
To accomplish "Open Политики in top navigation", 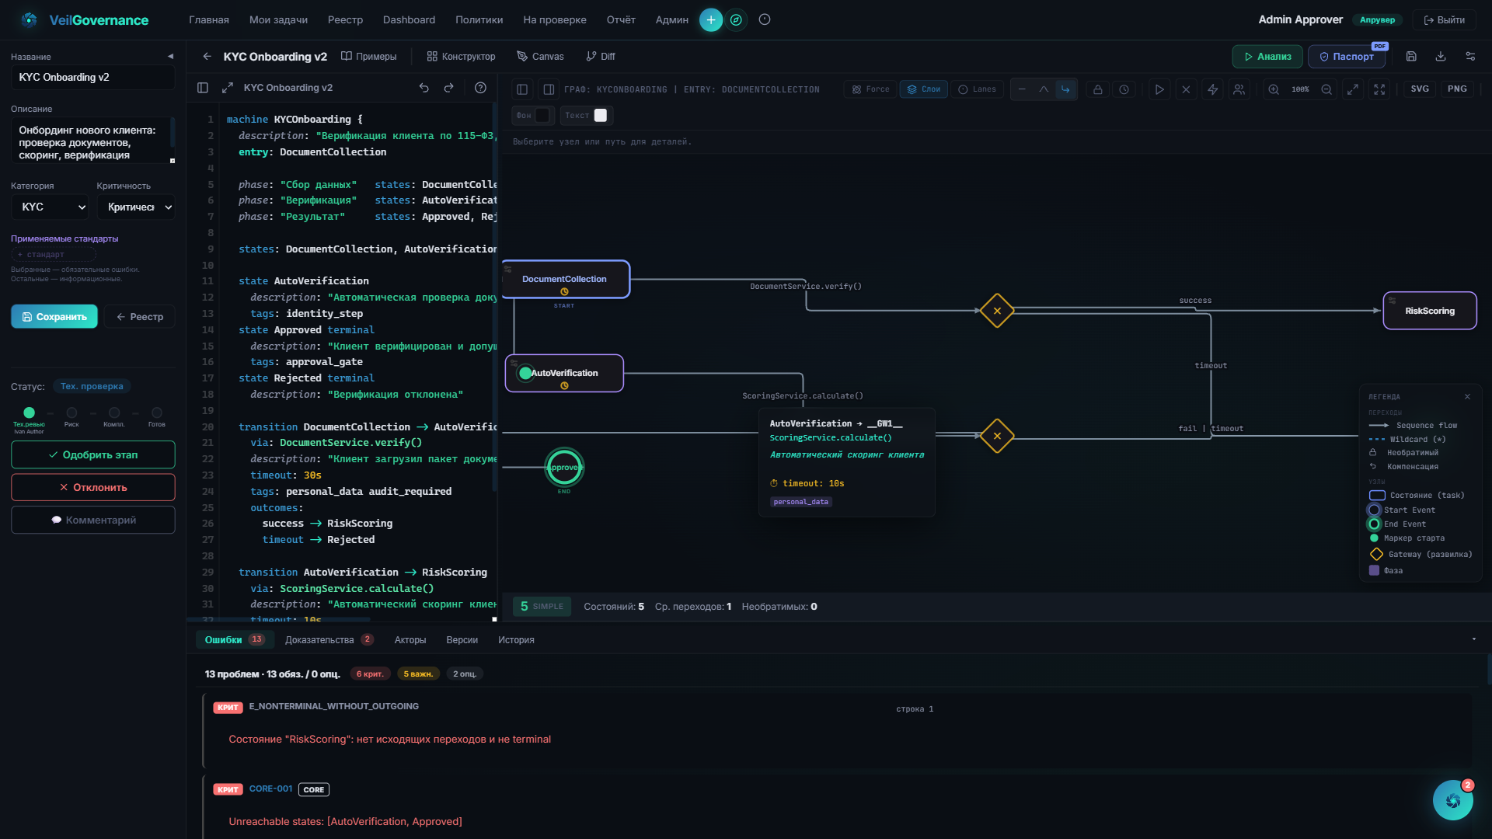I will pyautogui.click(x=479, y=19).
